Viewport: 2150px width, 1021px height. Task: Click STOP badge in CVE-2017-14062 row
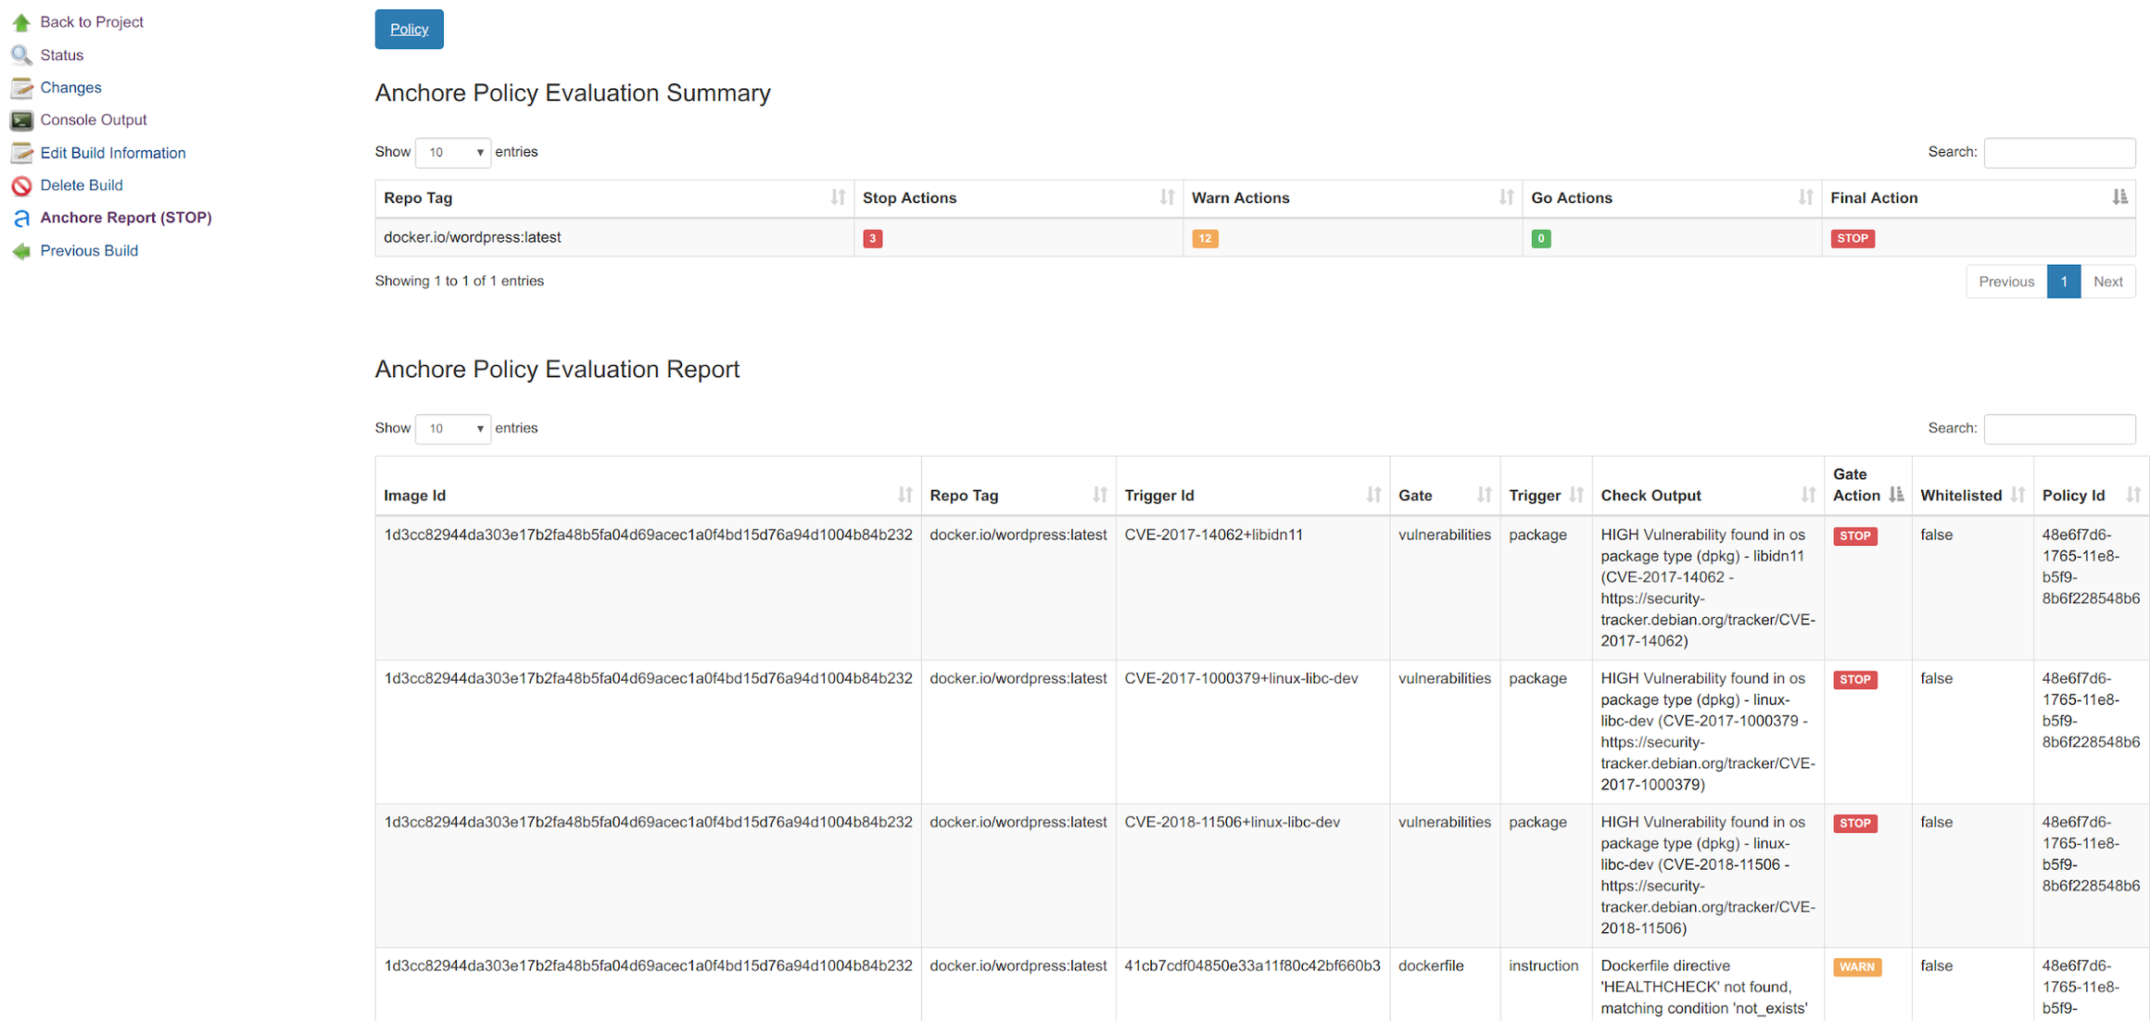[1855, 536]
